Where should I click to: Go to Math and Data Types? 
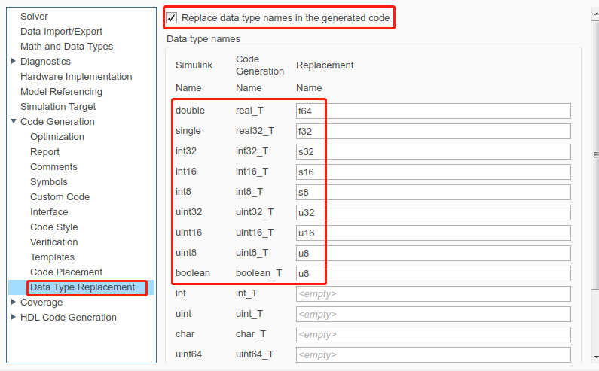tap(66, 47)
